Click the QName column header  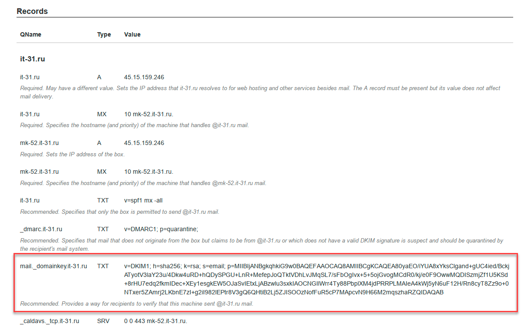pyautogui.click(x=30, y=34)
